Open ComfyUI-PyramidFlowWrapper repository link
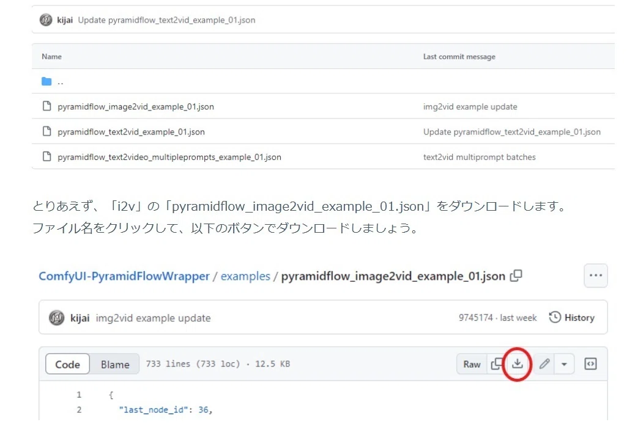The width and height of the screenshot is (638, 441). click(x=124, y=276)
